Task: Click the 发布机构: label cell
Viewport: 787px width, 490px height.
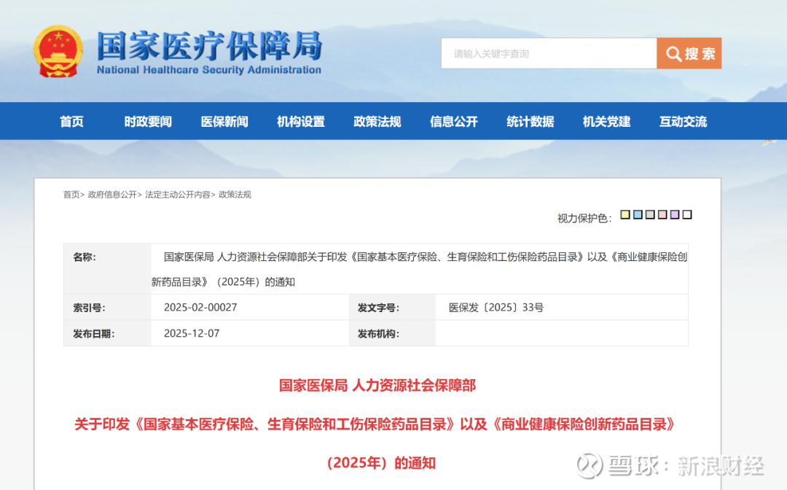Action: tap(392, 333)
